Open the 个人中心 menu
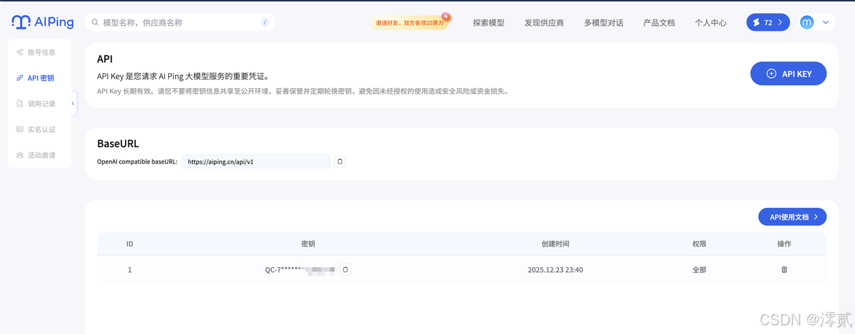 pyautogui.click(x=710, y=23)
